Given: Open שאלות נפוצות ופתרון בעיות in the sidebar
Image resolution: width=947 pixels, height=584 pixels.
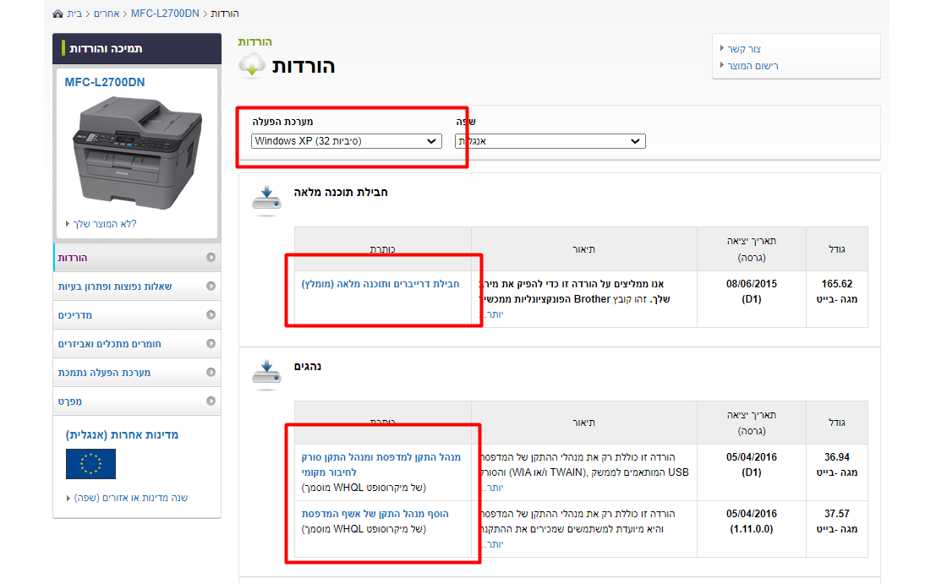Looking at the screenshot, I should coord(137,287).
